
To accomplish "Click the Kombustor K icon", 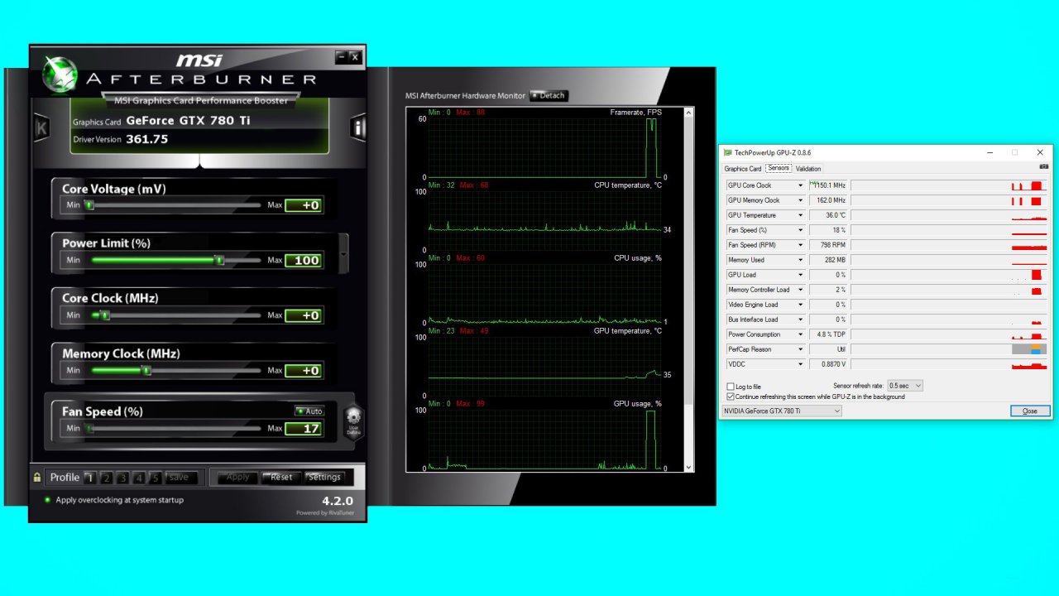I will tap(41, 127).
